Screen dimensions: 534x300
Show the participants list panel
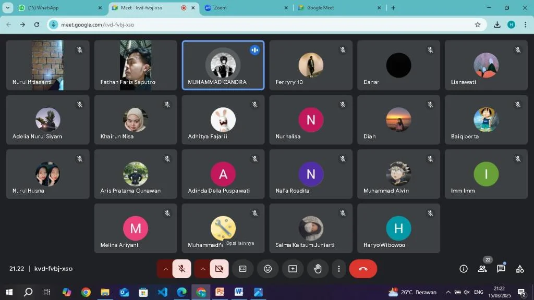click(482, 269)
